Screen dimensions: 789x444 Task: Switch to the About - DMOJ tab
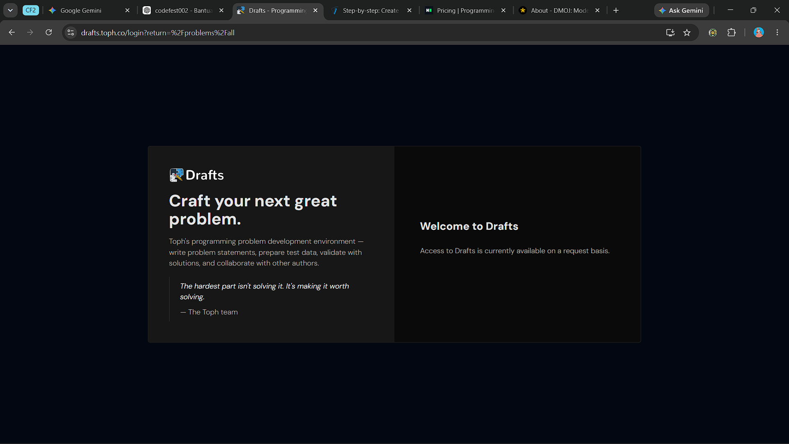click(x=559, y=10)
